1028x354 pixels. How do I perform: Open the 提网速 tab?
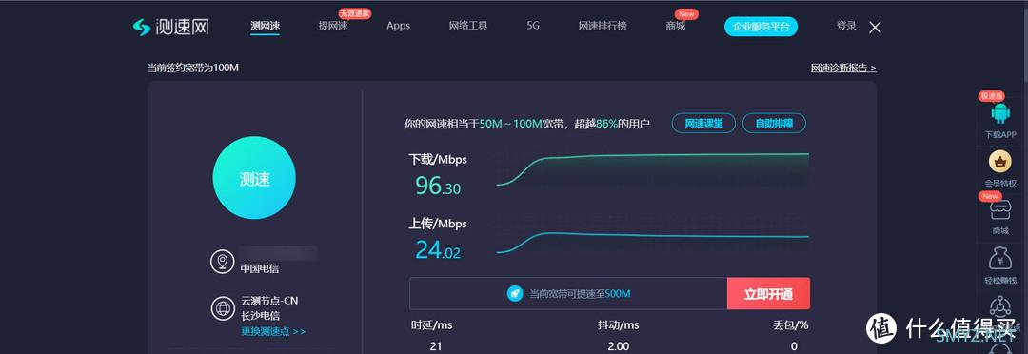333,27
